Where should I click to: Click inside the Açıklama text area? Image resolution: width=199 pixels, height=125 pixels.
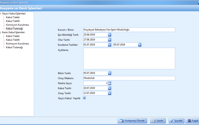click(x=129, y=58)
